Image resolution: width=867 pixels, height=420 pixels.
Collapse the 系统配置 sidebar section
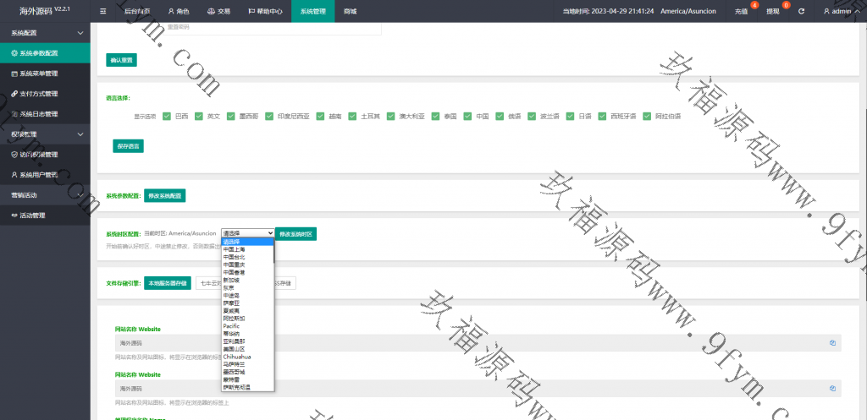click(80, 32)
